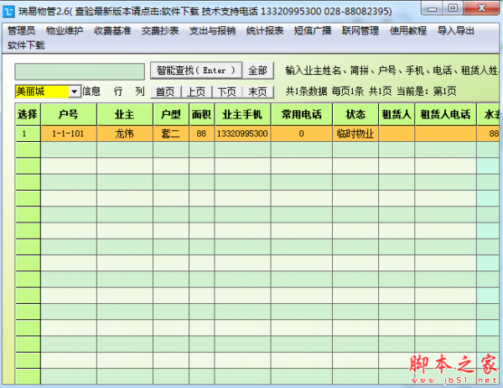The image size is (503, 388).
Task: Open the 收费基准 menu
Action: [112, 31]
